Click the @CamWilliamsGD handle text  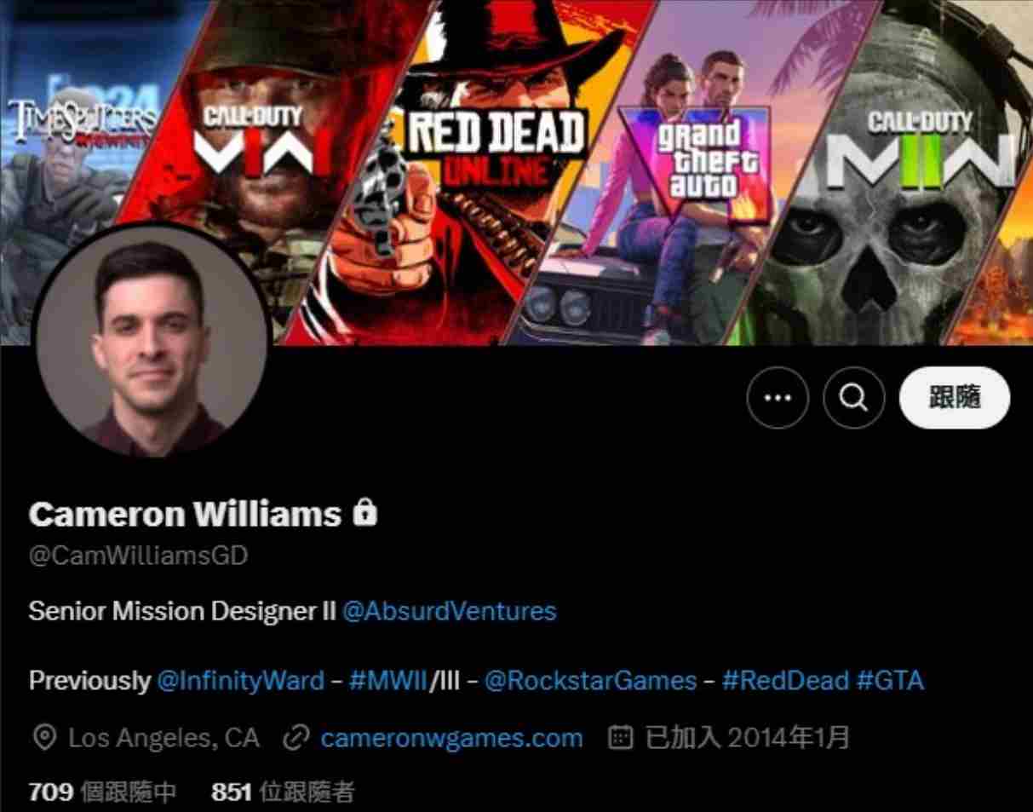pyautogui.click(x=138, y=556)
